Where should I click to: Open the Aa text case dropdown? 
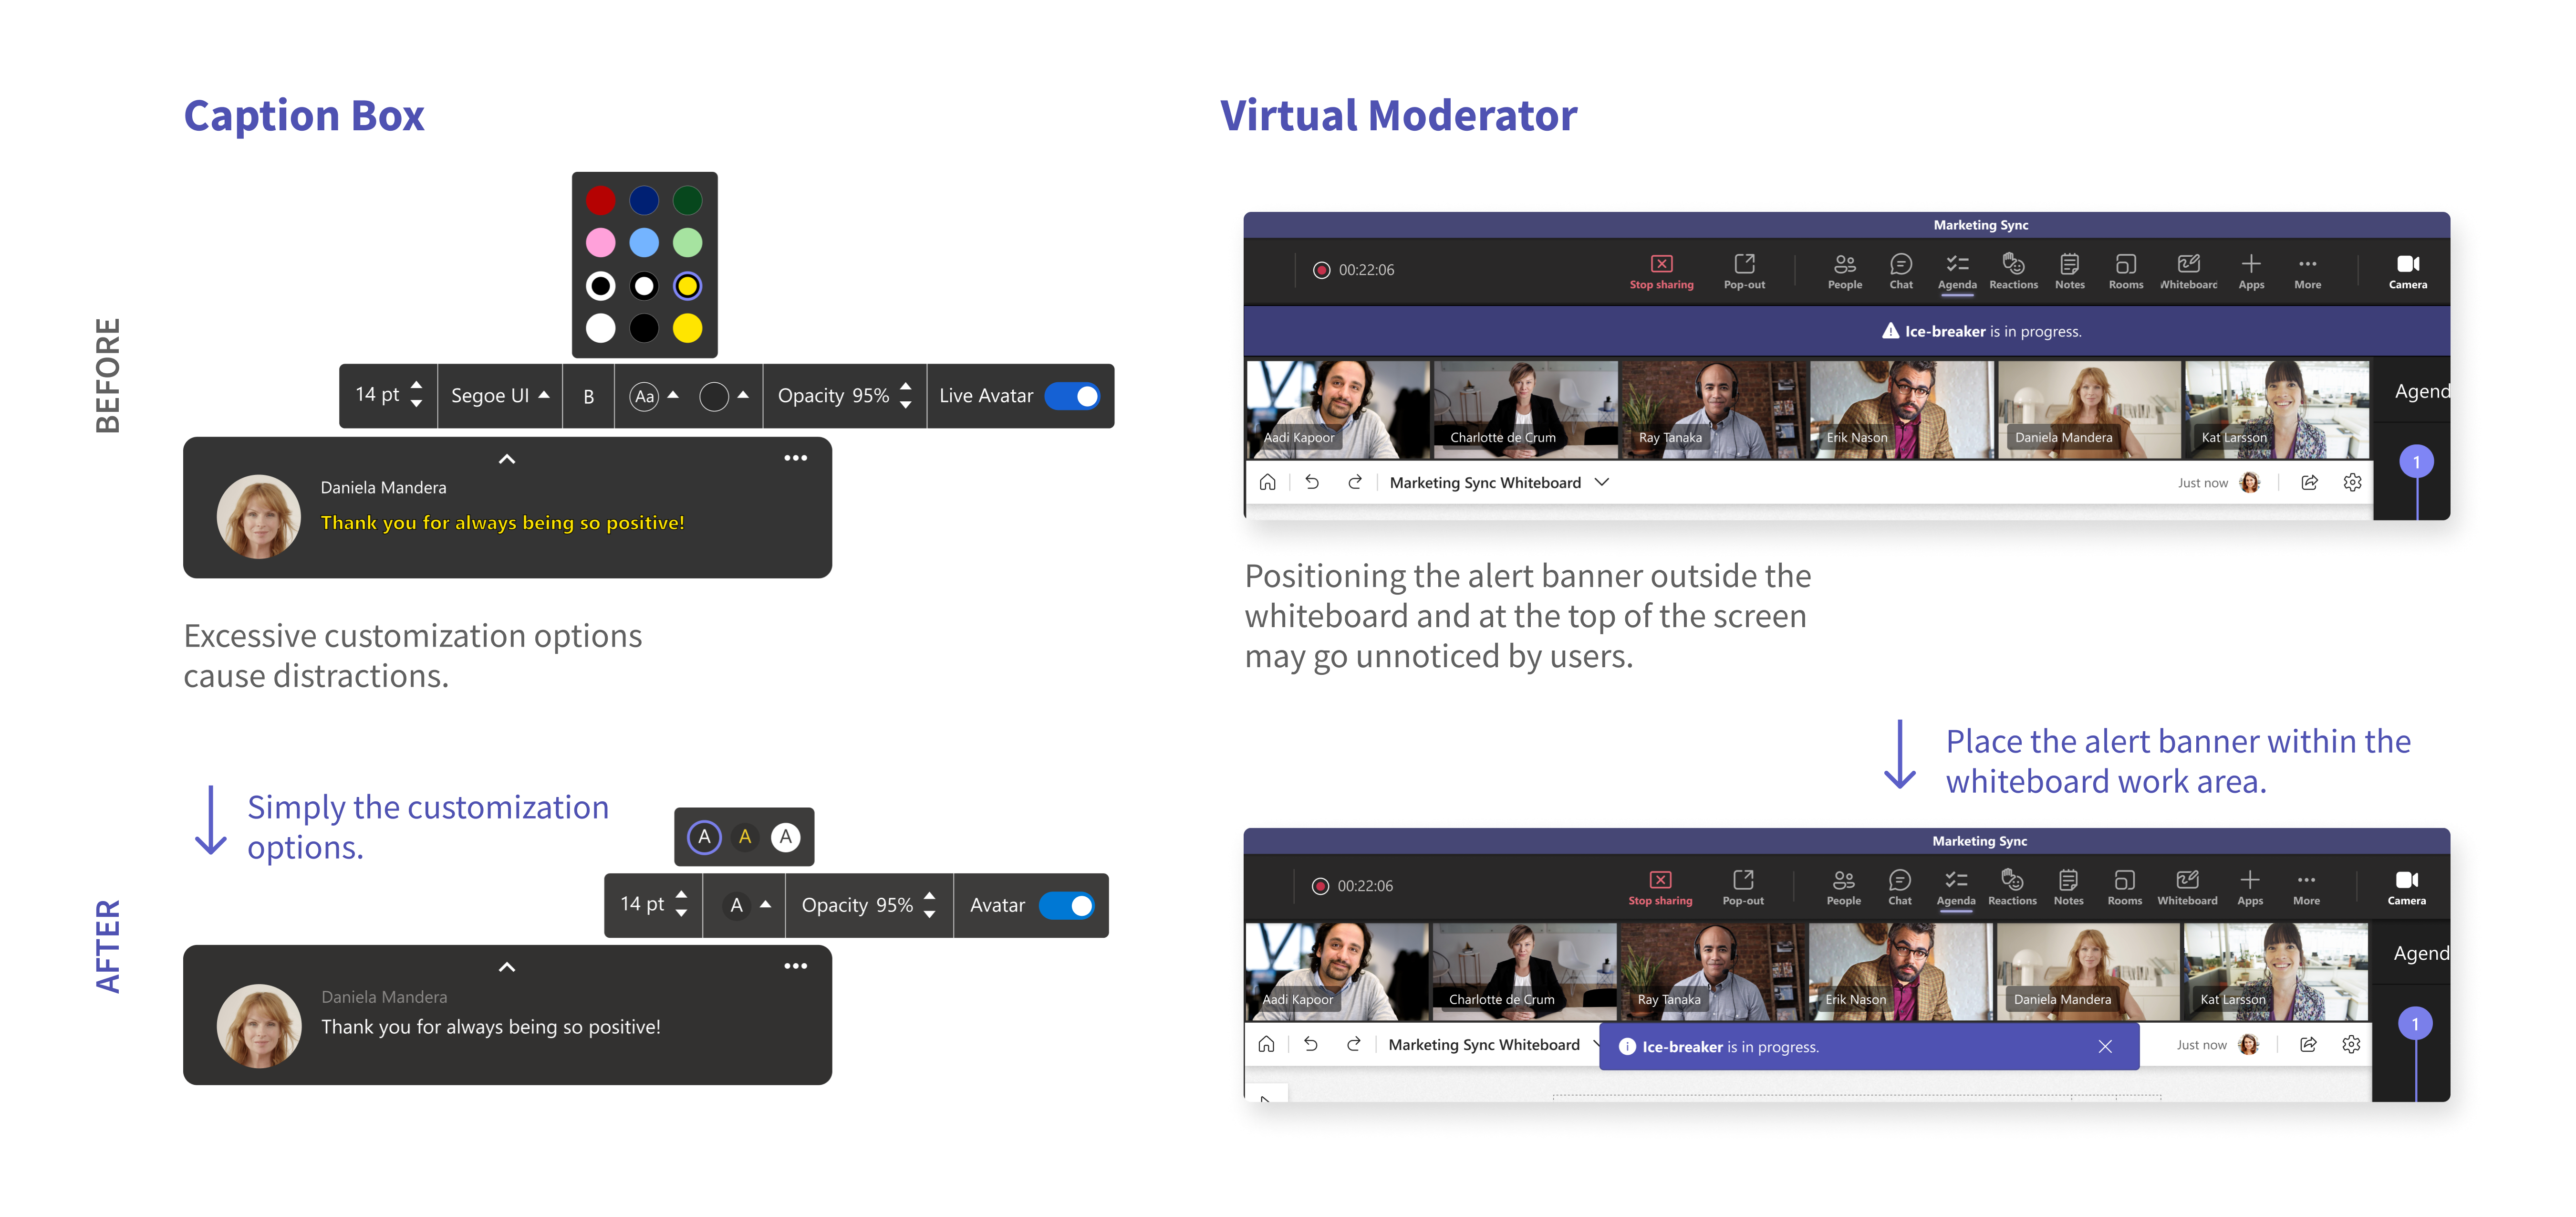pos(654,396)
